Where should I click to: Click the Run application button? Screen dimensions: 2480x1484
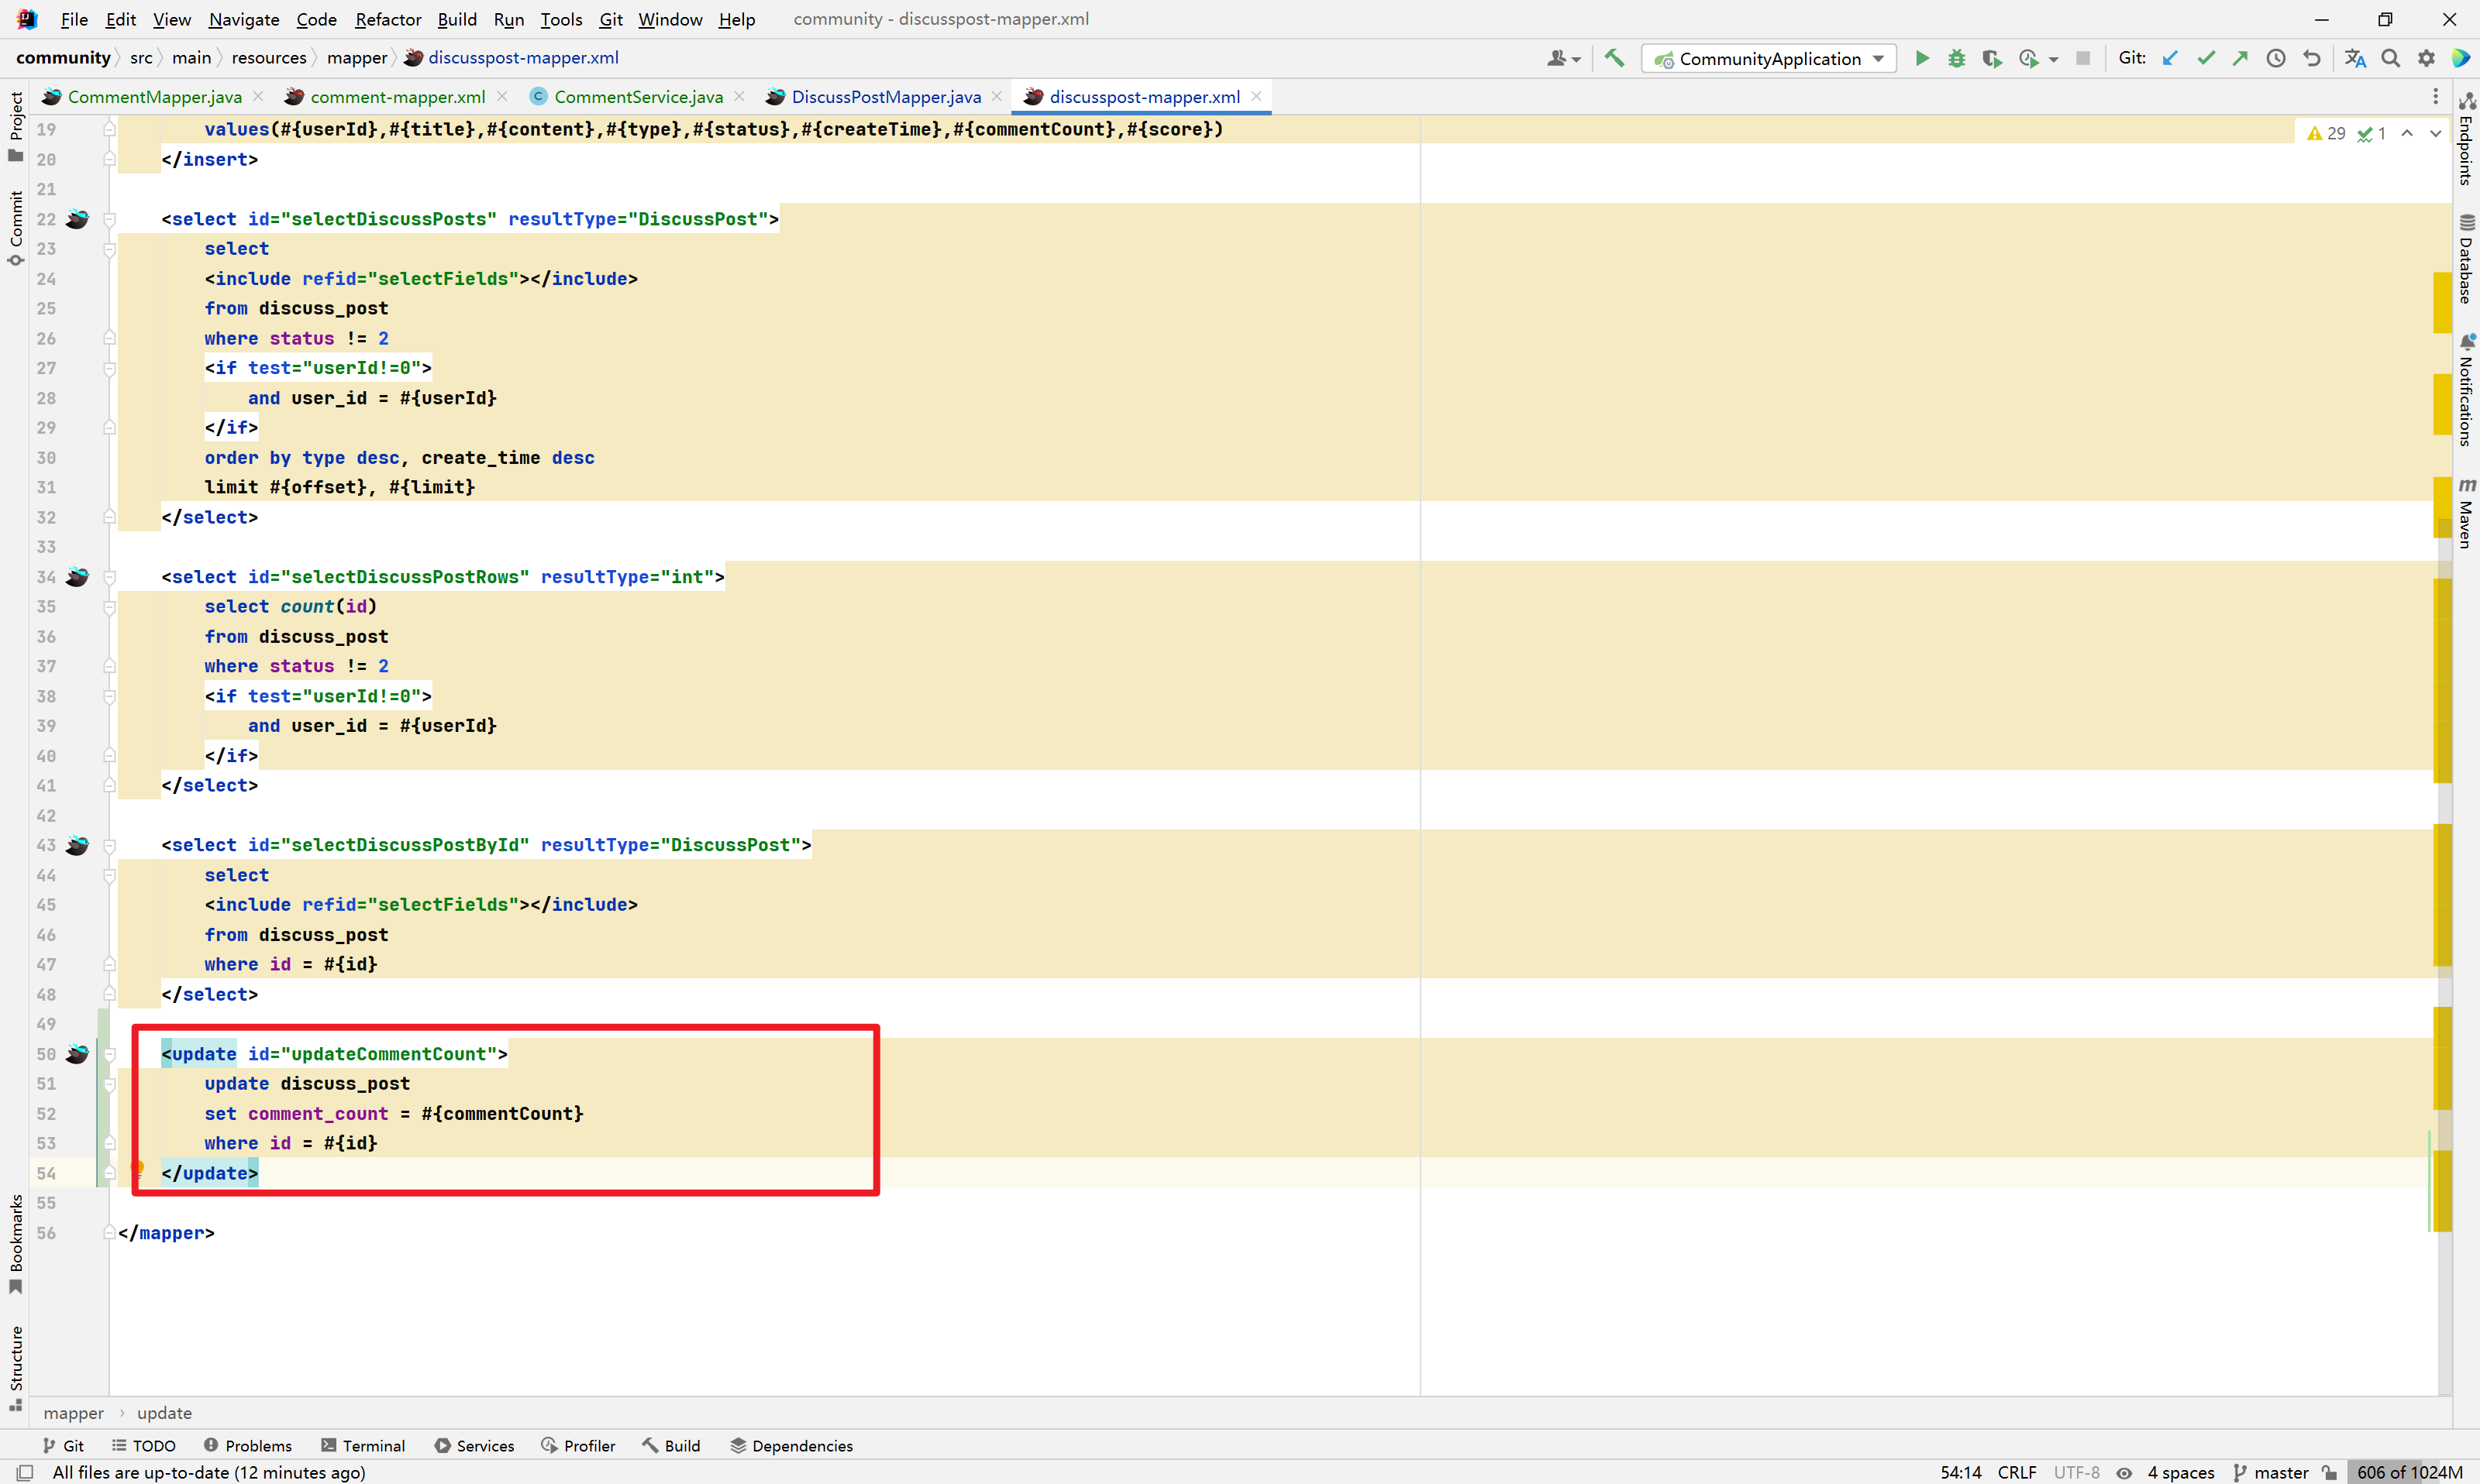click(1924, 57)
